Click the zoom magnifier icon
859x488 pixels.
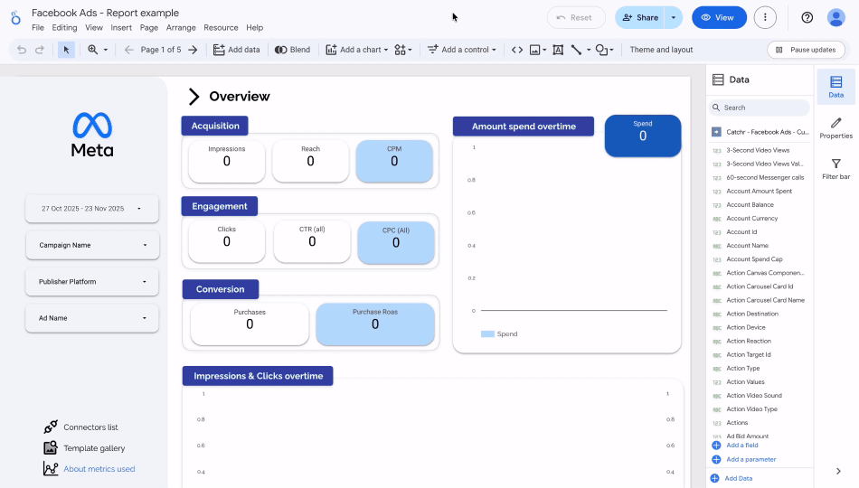(92, 50)
